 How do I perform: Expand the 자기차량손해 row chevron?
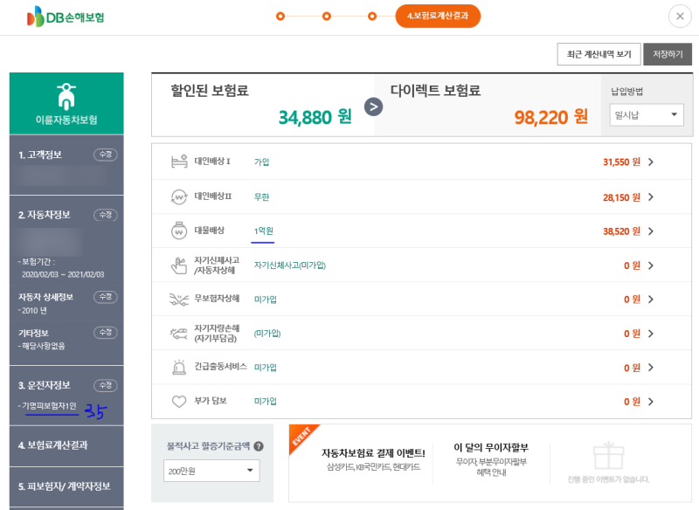tap(651, 334)
